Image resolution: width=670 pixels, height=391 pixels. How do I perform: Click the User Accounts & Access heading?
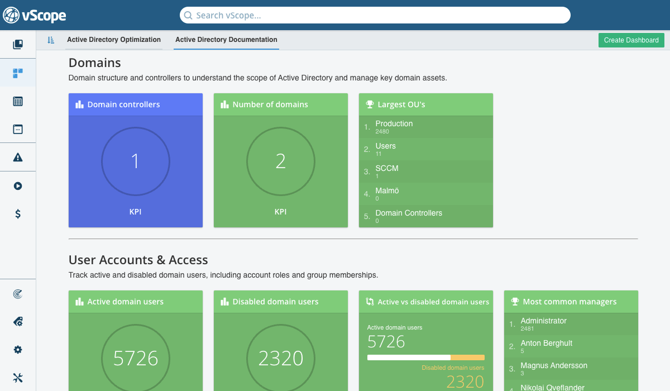click(138, 260)
